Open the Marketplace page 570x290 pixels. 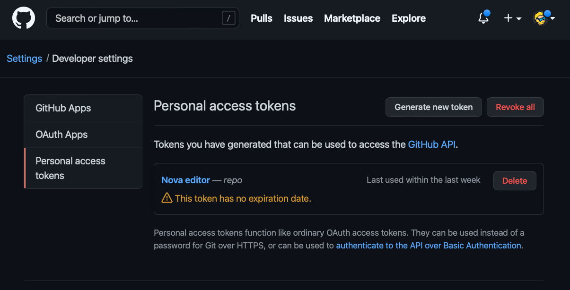[352, 18]
